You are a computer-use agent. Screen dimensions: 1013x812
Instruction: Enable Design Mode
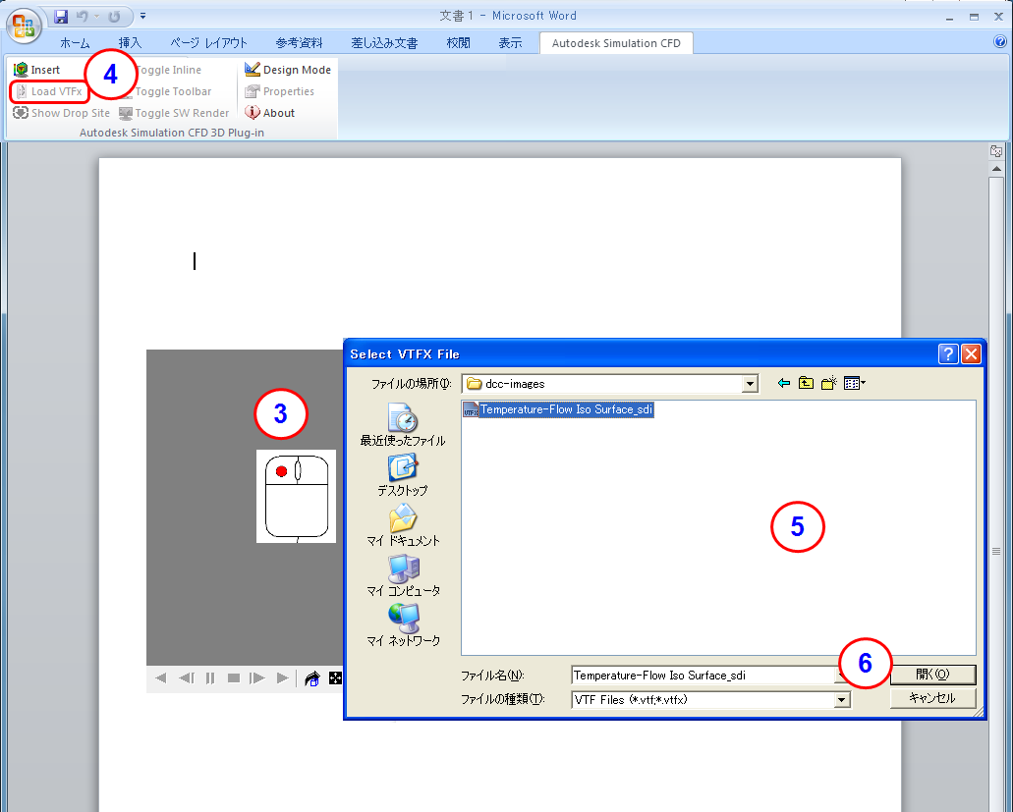click(x=288, y=70)
